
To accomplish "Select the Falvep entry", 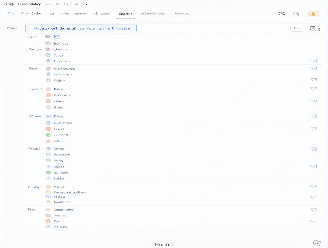I will coord(59,89).
